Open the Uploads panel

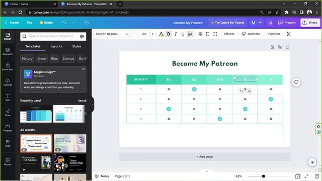[8, 82]
